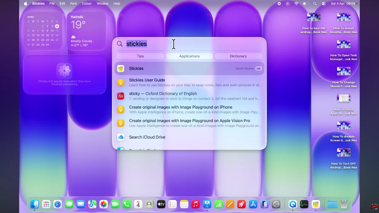Open the Stickies app icon in the Dock
The width and height of the screenshot is (379, 213).
[316, 204]
